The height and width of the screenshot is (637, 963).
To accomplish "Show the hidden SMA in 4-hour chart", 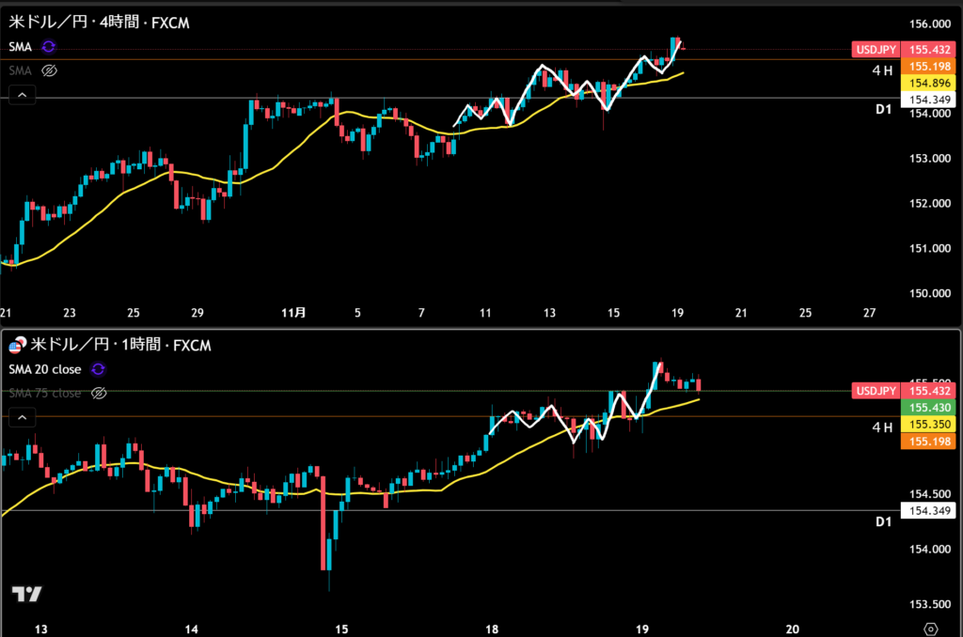I will click(51, 70).
